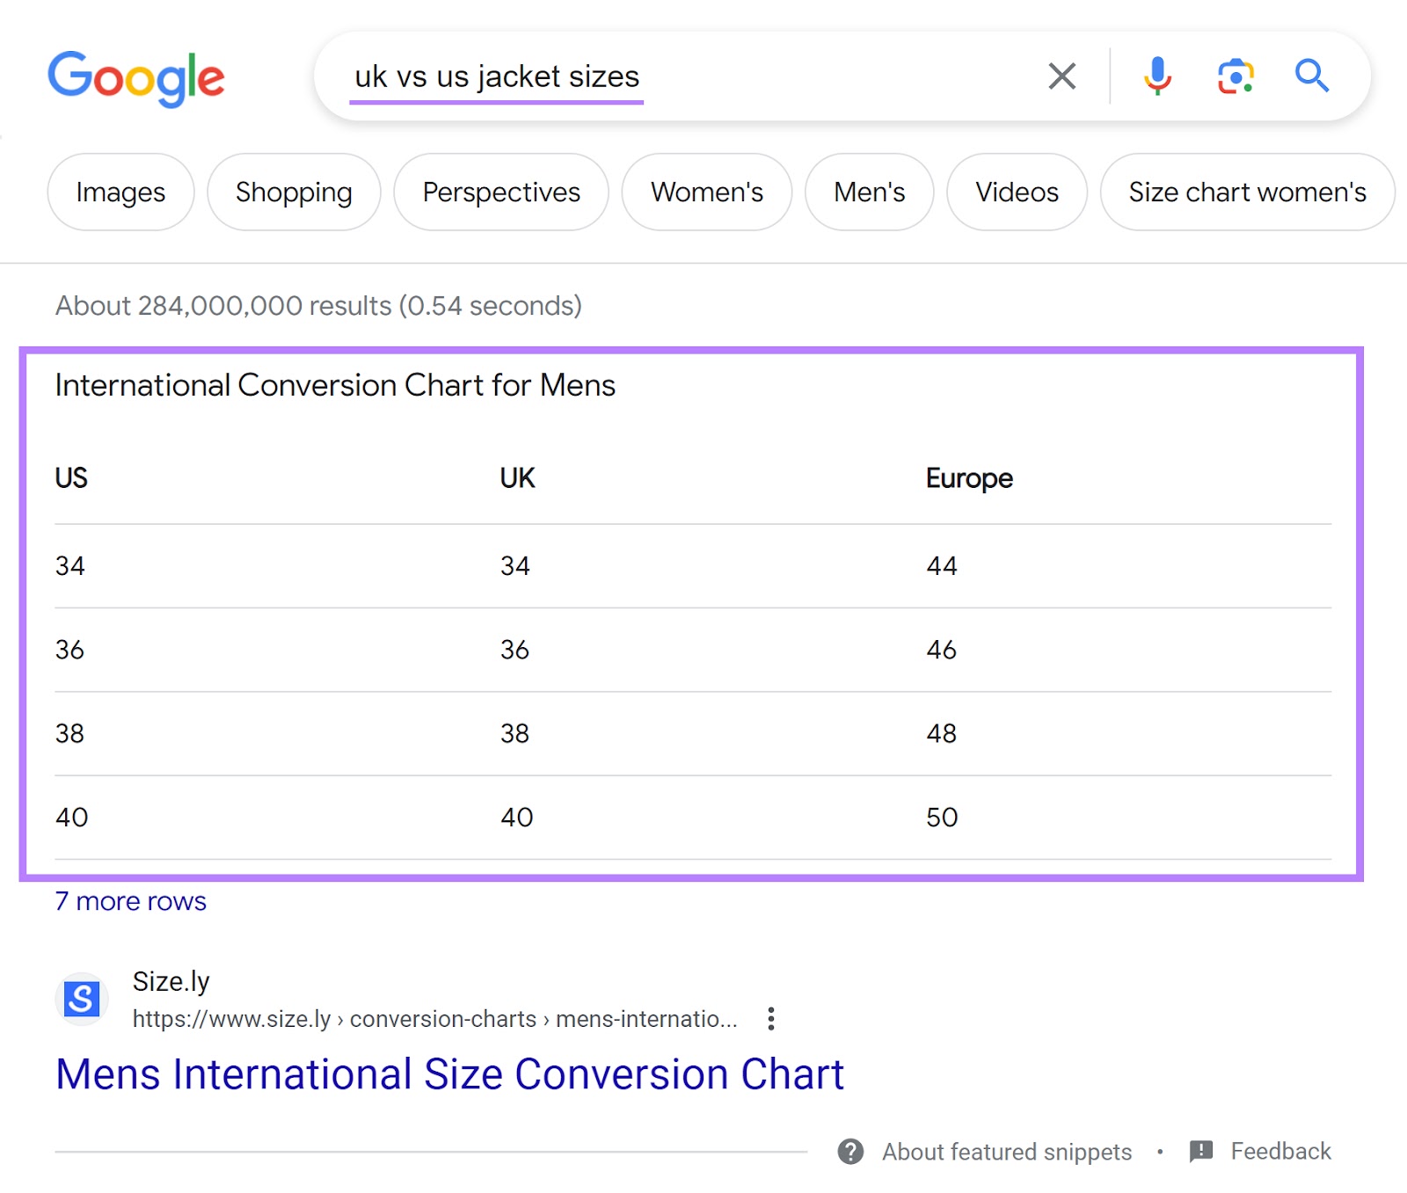Screen dimensions: 1407x1193
Task: Switch to the Shopping results tab
Action: pos(294,193)
